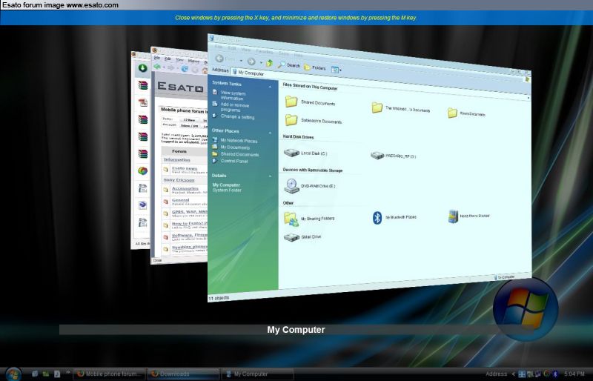This screenshot has height=381, width=593.
Task: Click the '11 objects' status bar text
Action: pyautogui.click(x=219, y=298)
